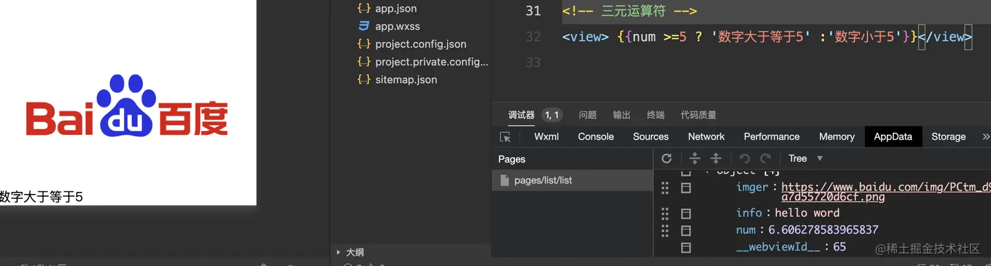Image resolution: width=991 pixels, height=266 pixels.
Task: Select pages/list/list in Pages panel
Action: coord(543,180)
